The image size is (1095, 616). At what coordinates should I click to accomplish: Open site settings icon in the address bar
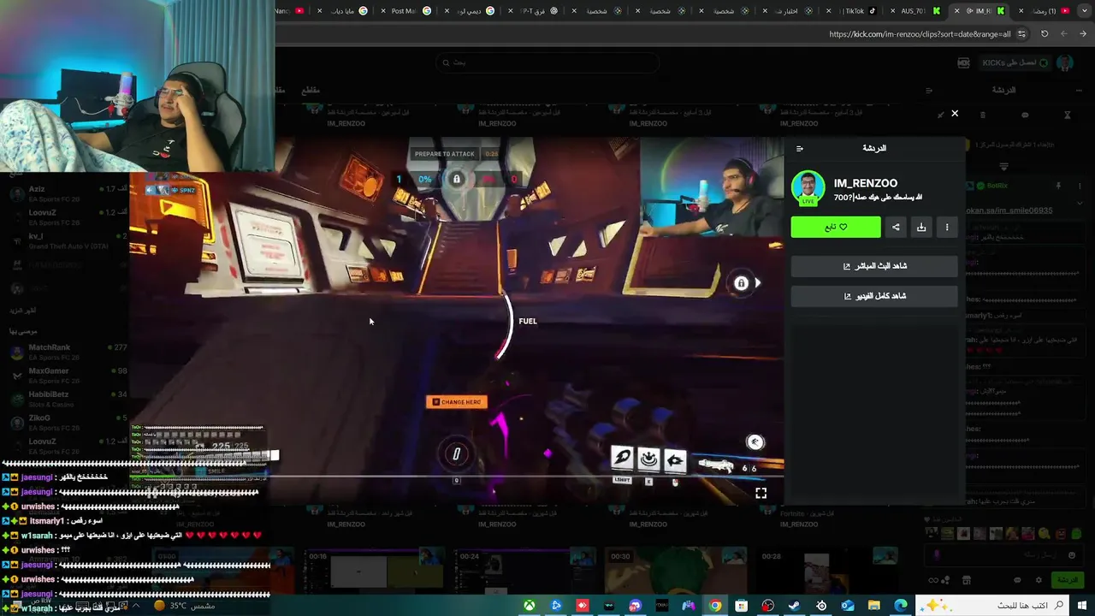coord(1022,34)
